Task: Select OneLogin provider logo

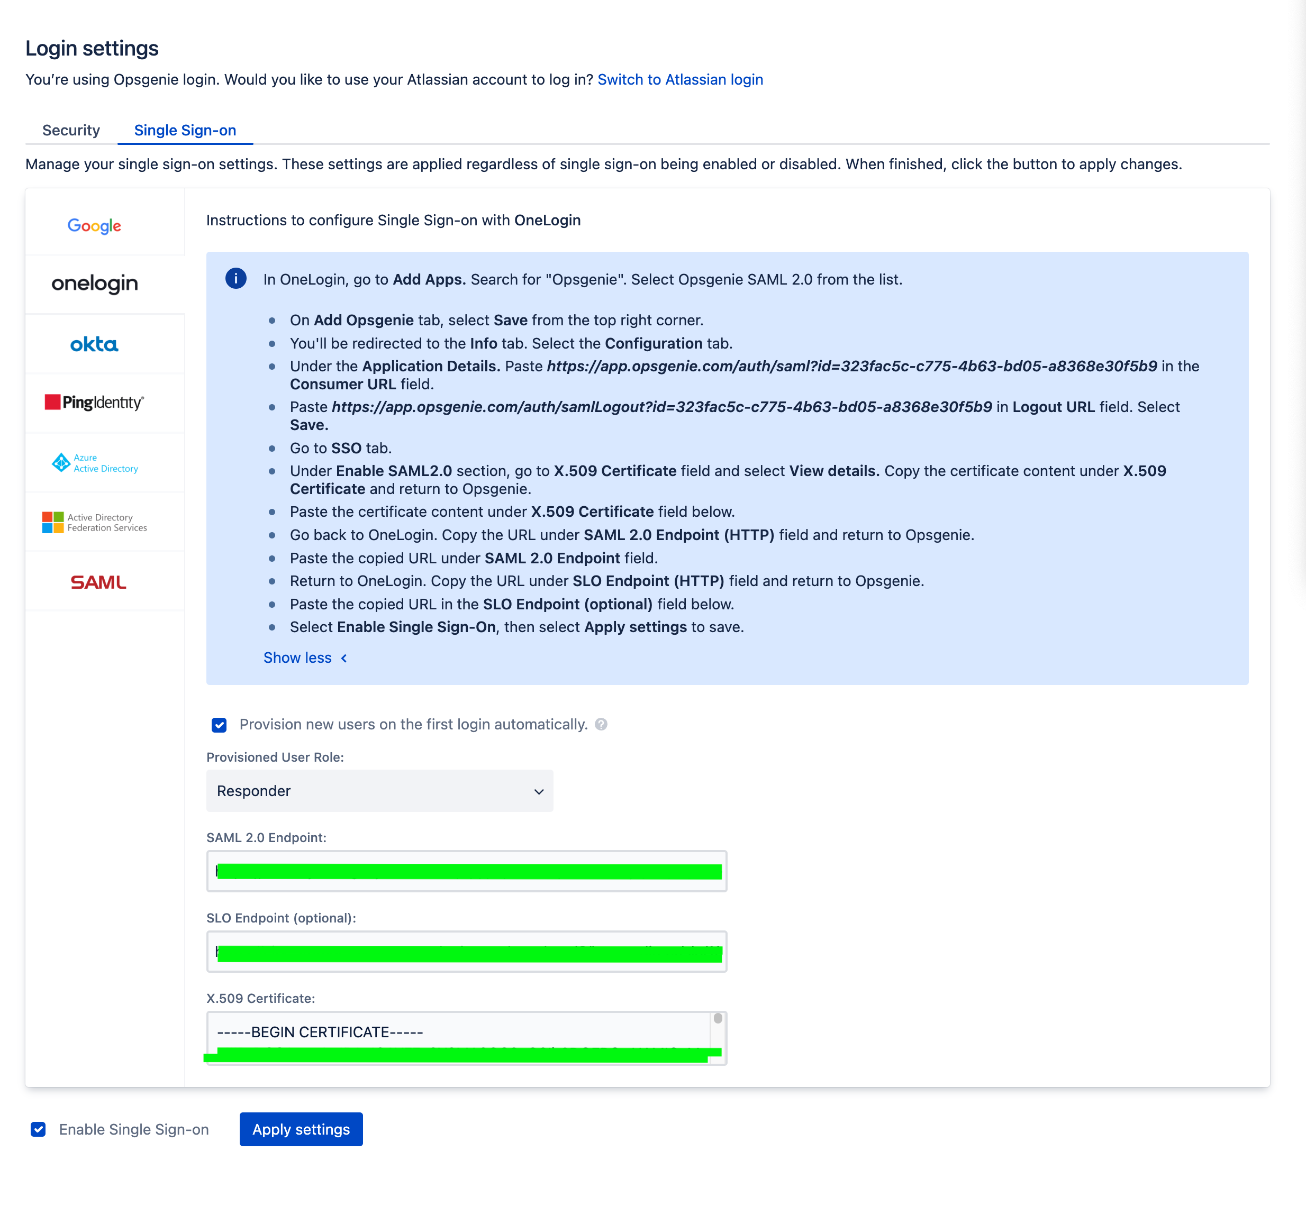Action: tap(95, 284)
